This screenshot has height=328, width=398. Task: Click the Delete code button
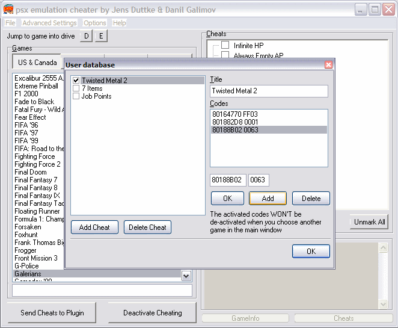(x=311, y=198)
